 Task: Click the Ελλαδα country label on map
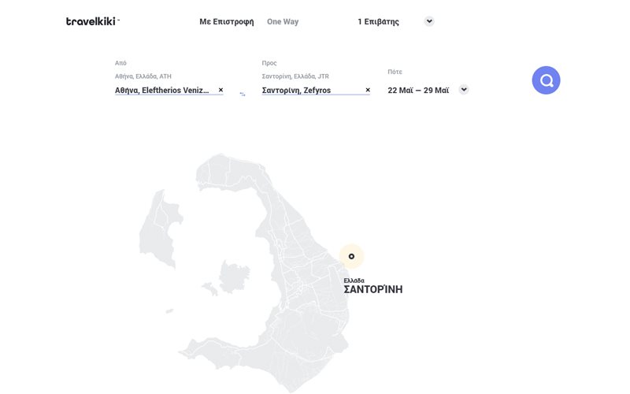coord(354,281)
